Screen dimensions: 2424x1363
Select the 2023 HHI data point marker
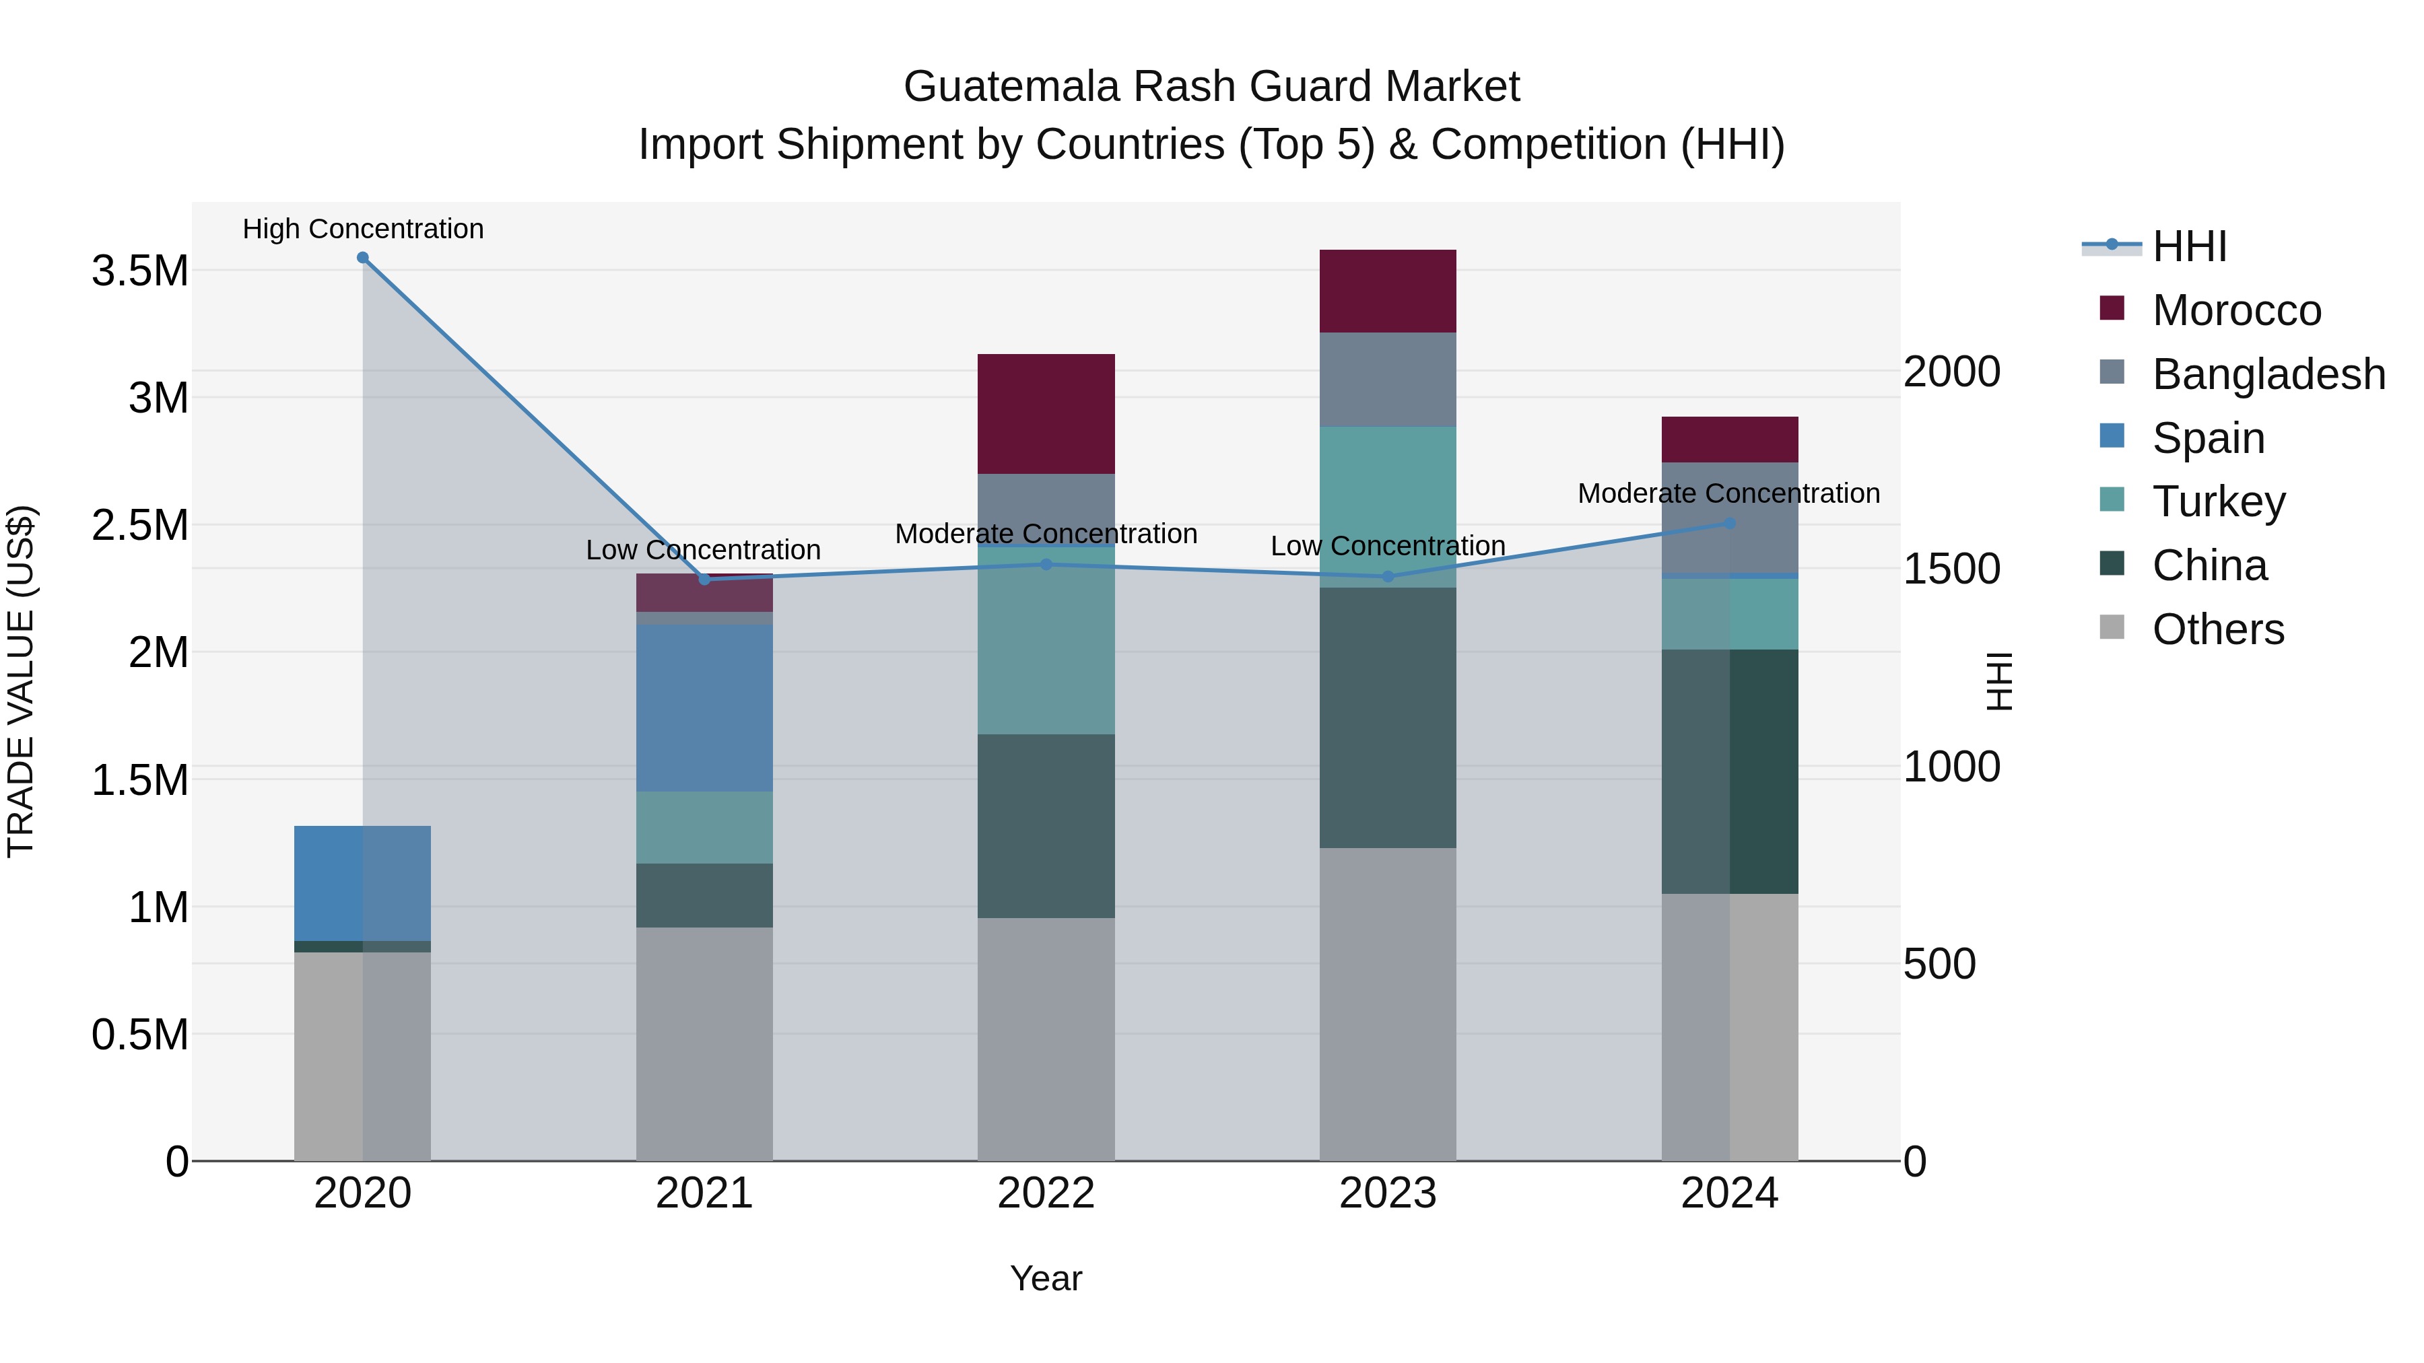coord(1388,577)
